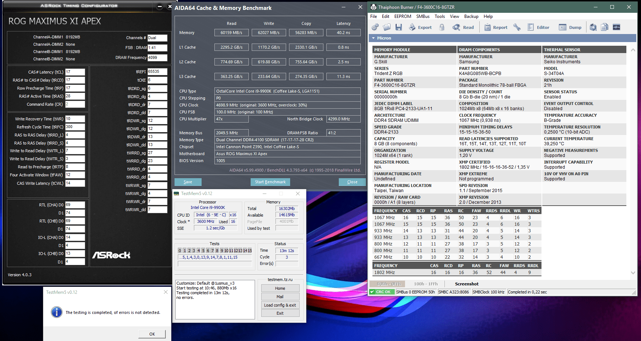This screenshot has width=641, height=341.
Task: Toggle test number 0 box in TestMem5
Action: click(x=180, y=251)
